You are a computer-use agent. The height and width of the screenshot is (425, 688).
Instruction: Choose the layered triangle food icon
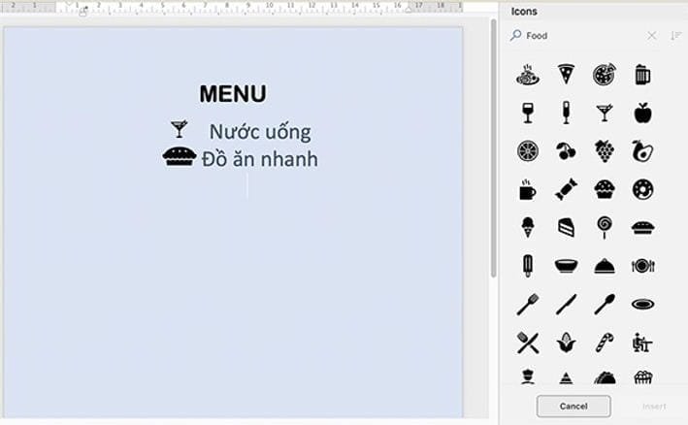point(566,378)
